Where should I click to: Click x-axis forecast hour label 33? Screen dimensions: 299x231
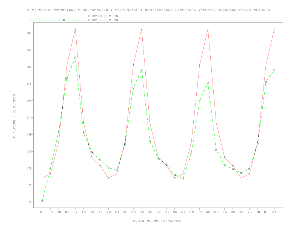click(x=133, y=212)
